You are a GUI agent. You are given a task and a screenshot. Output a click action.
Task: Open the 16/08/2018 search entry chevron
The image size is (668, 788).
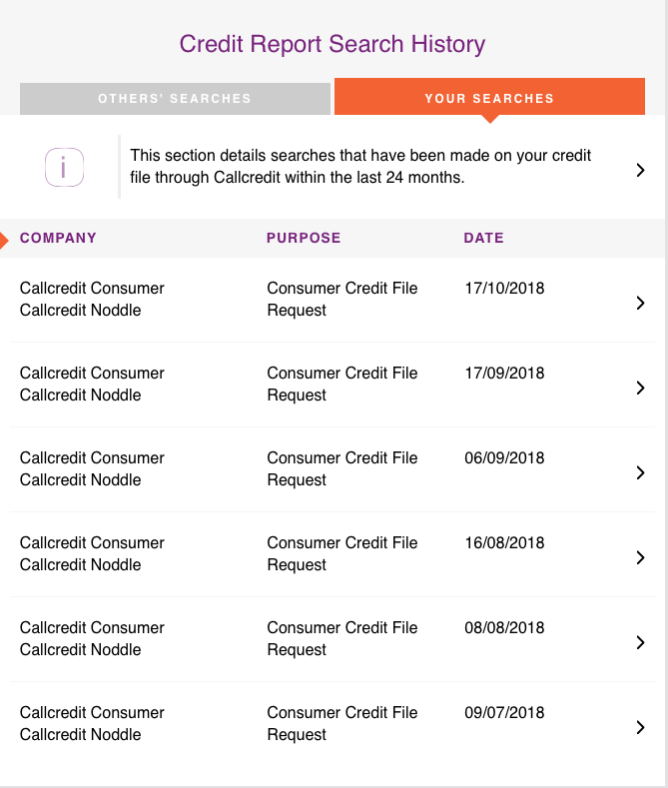point(640,557)
